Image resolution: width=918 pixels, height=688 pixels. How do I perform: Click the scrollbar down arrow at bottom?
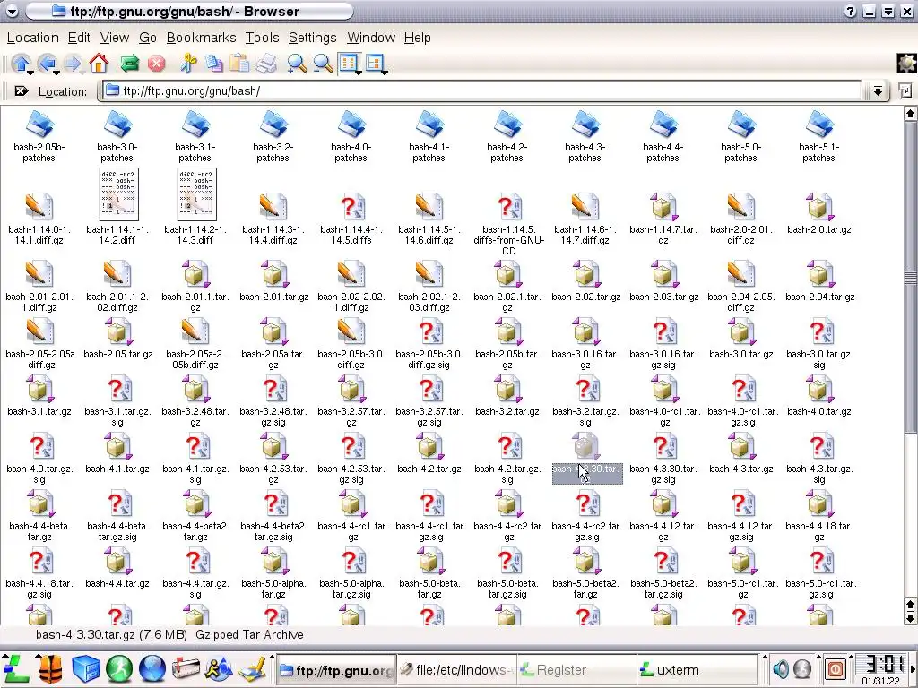pyautogui.click(x=910, y=618)
